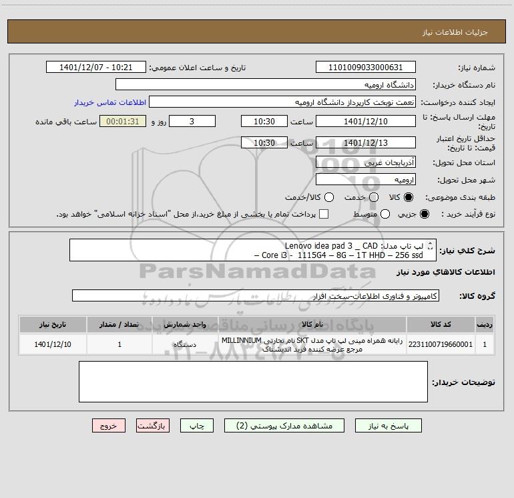514x498 pixels.
Task: Select the کالا/خدمت radio button
Action: [329, 197]
